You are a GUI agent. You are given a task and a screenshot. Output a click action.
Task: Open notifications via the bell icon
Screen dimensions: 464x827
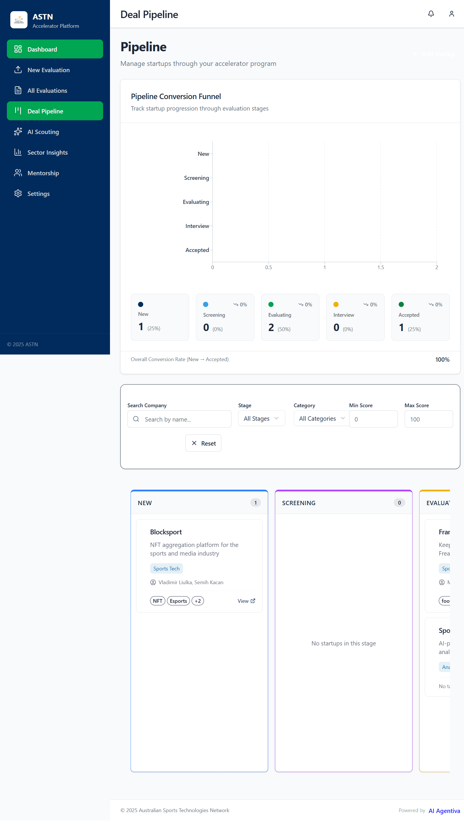click(431, 14)
